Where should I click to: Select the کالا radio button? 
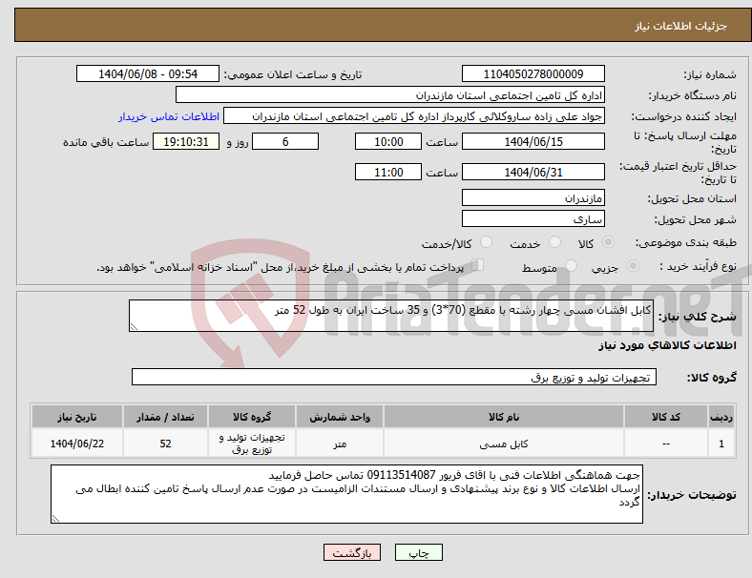[x=608, y=242]
